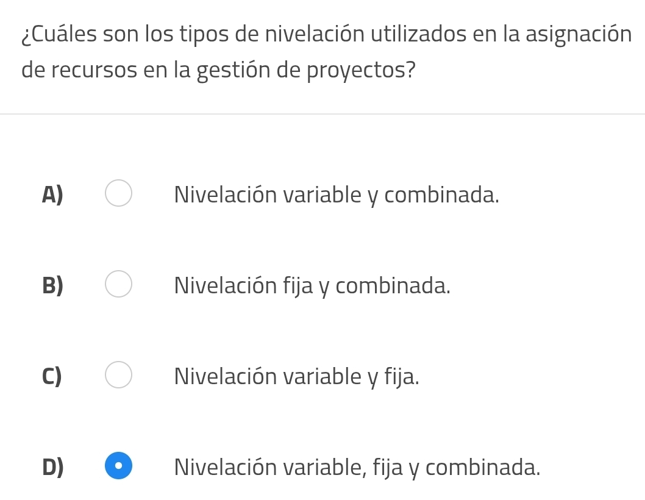Click the selected radio button for option D
645x500 pixels.
(118, 466)
